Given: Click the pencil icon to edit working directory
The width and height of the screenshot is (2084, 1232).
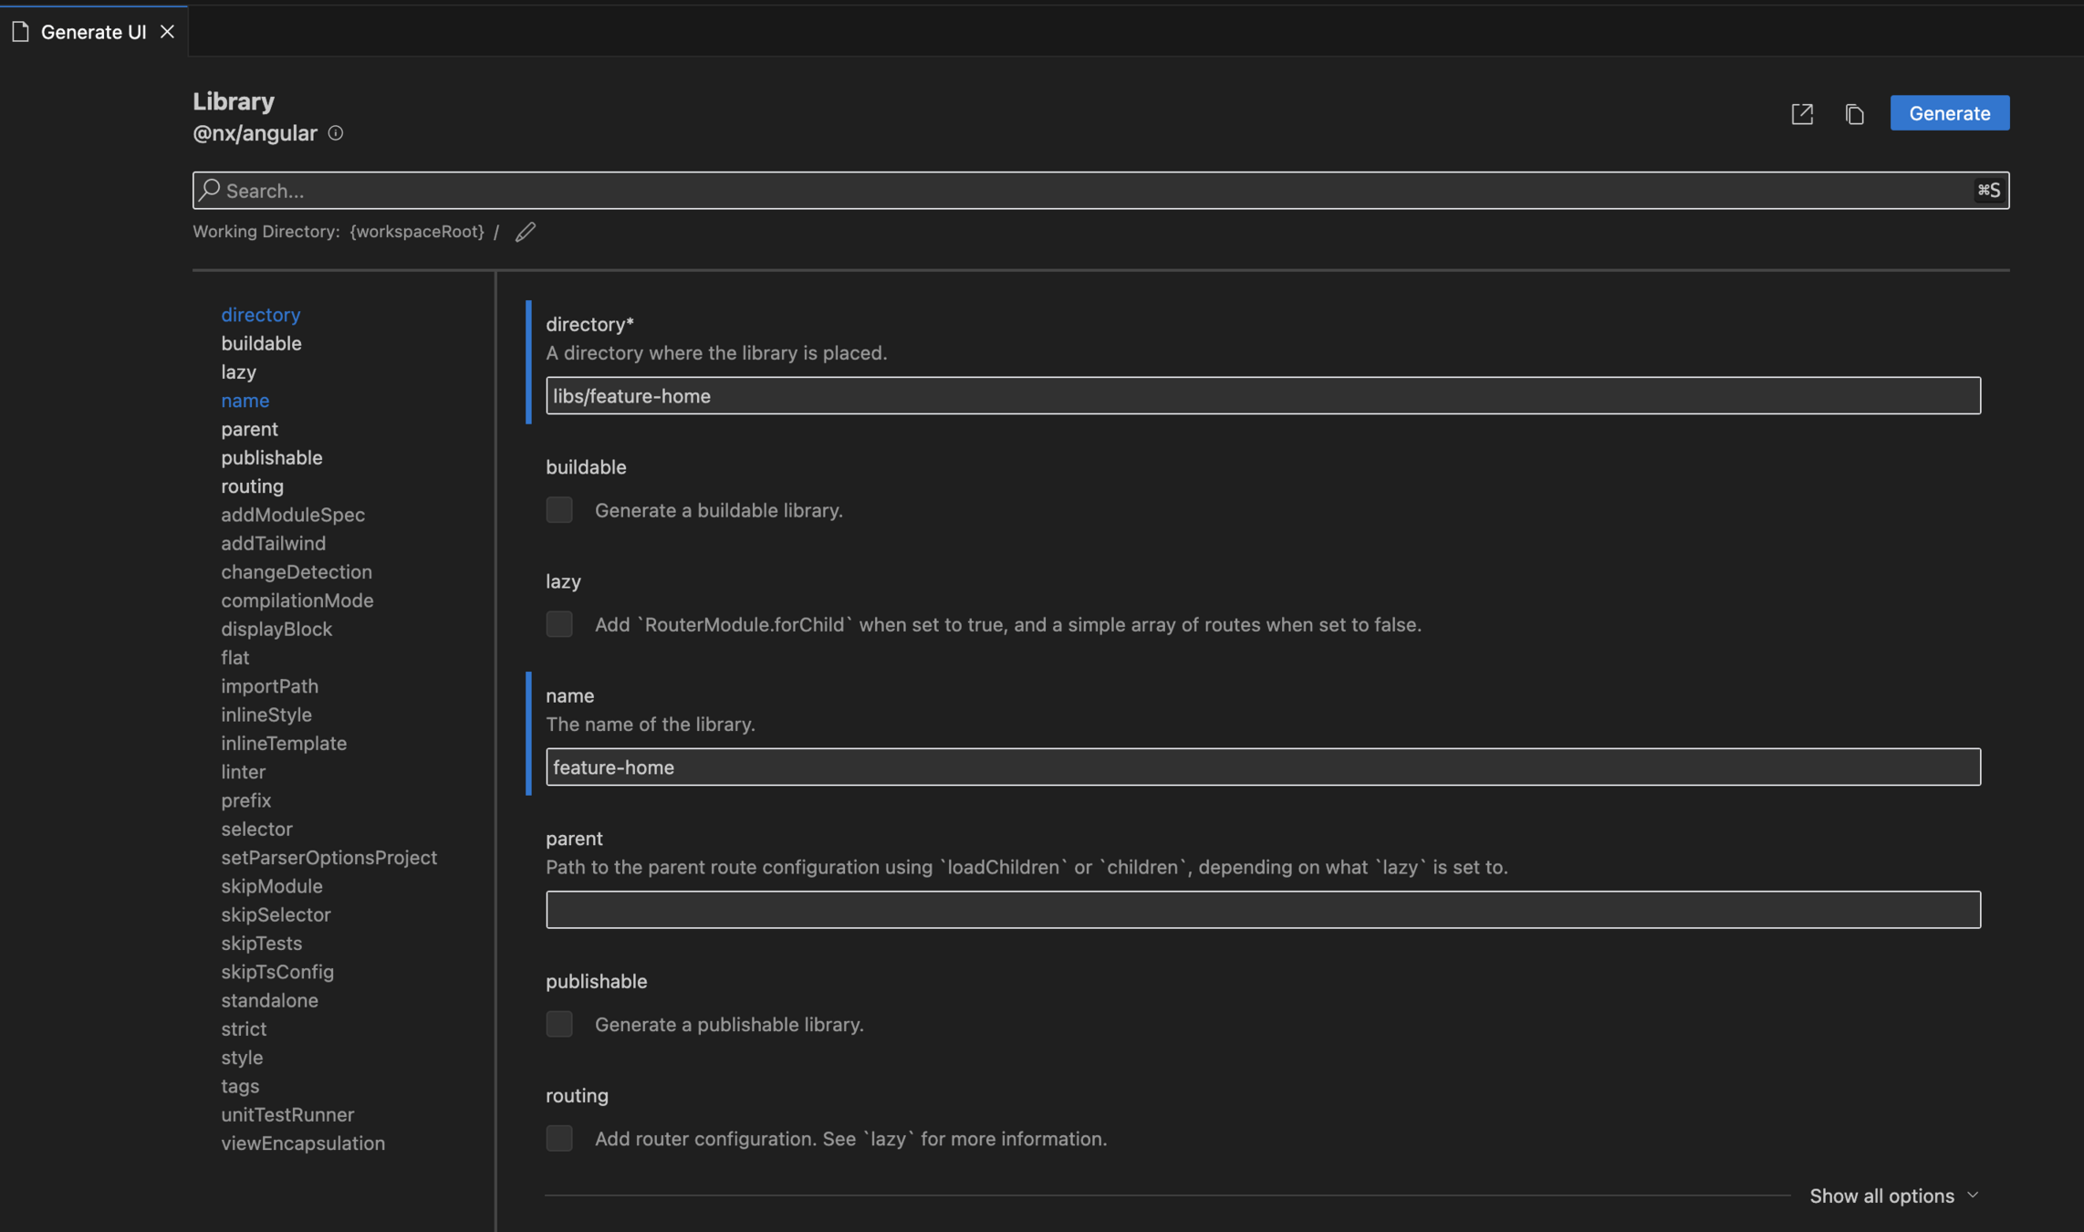Looking at the screenshot, I should click(x=526, y=232).
